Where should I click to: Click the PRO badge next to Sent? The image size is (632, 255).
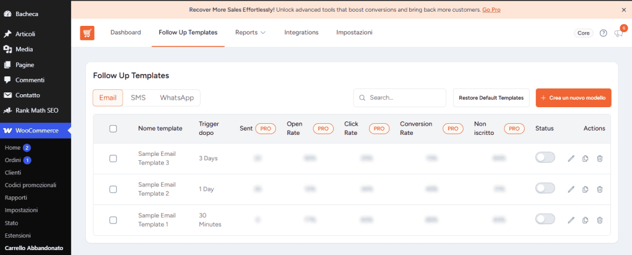pyautogui.click(x=265, y=128)
